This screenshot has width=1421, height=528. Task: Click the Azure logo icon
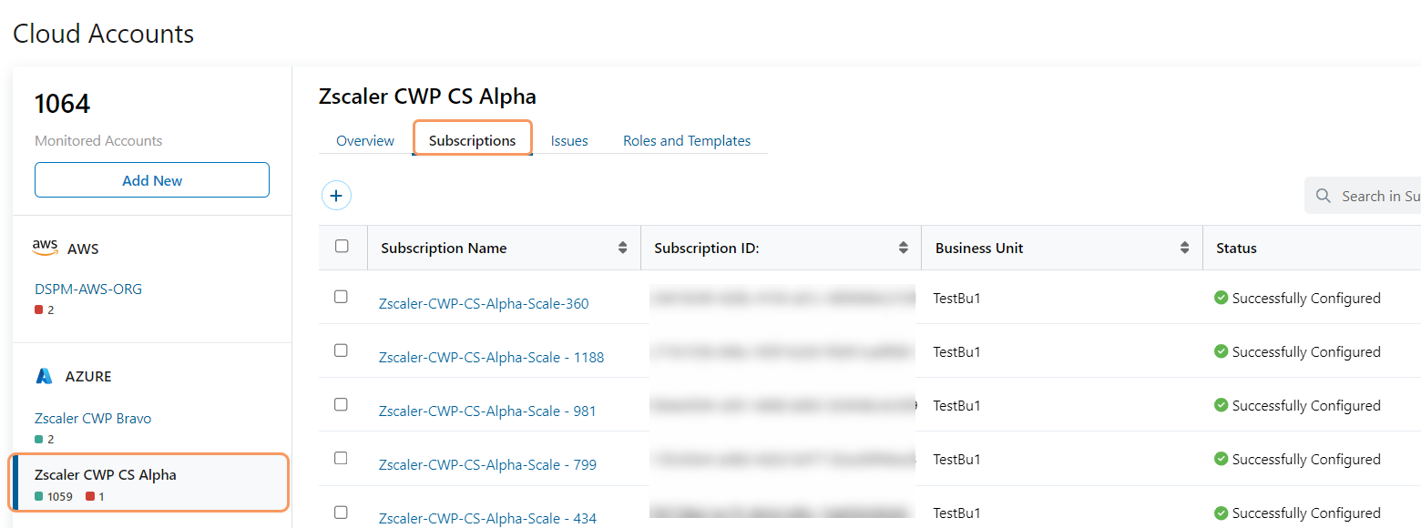pyautogui.click(x=44, y=376)
